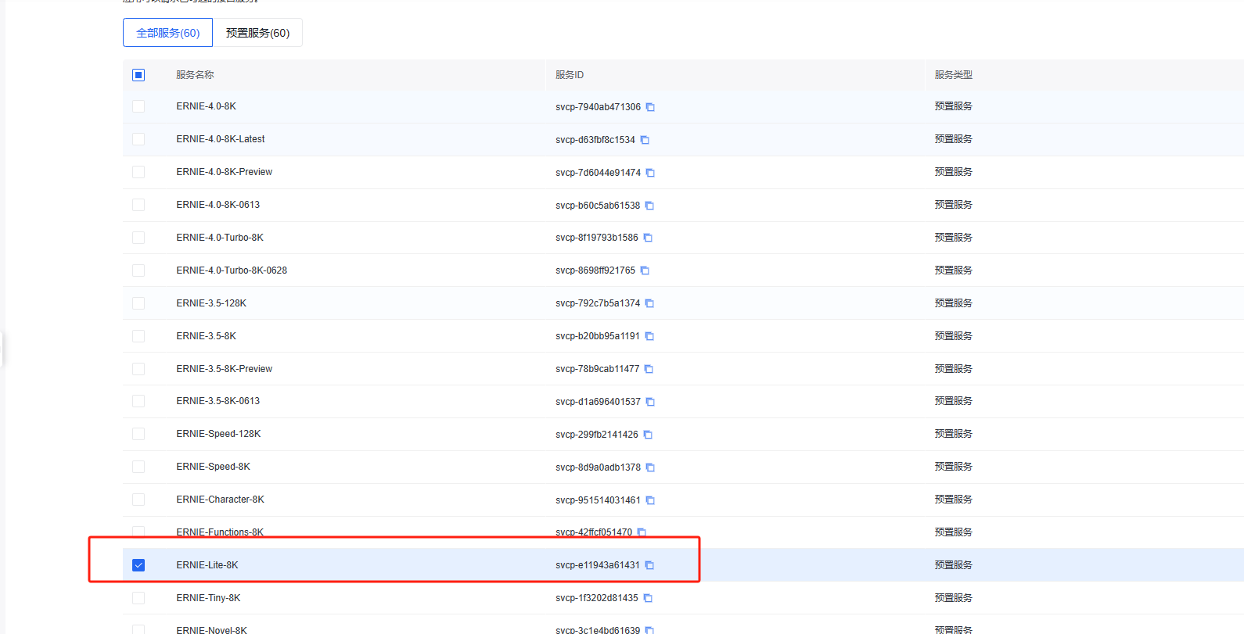Click ID text svcp-e11943a61431
Screen dimensions: 1244x634
click(x=598, y=565)
